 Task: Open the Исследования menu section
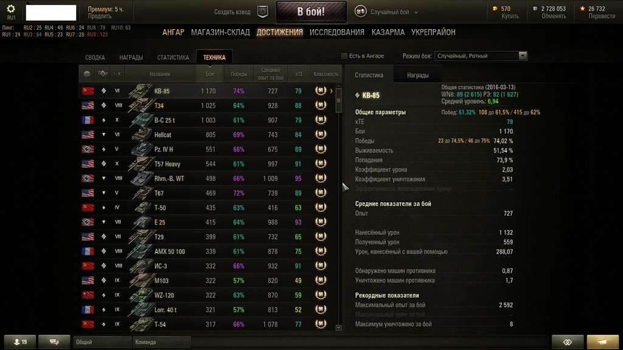(x=337, y=32)
